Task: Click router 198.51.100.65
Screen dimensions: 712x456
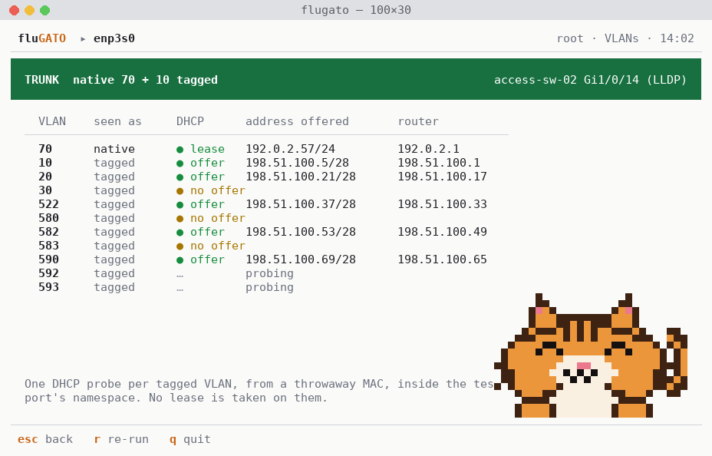Action: pos(442,259)
